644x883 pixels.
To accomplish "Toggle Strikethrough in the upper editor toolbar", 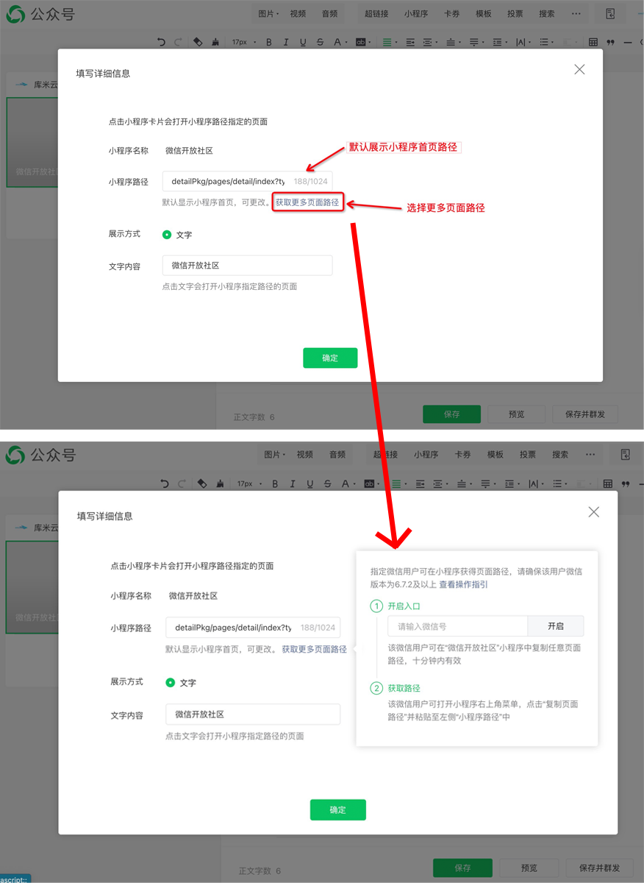I will [x=320, y=43].
